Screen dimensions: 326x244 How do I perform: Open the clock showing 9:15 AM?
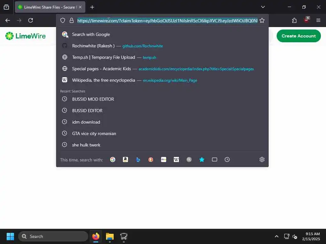[311, 236]
